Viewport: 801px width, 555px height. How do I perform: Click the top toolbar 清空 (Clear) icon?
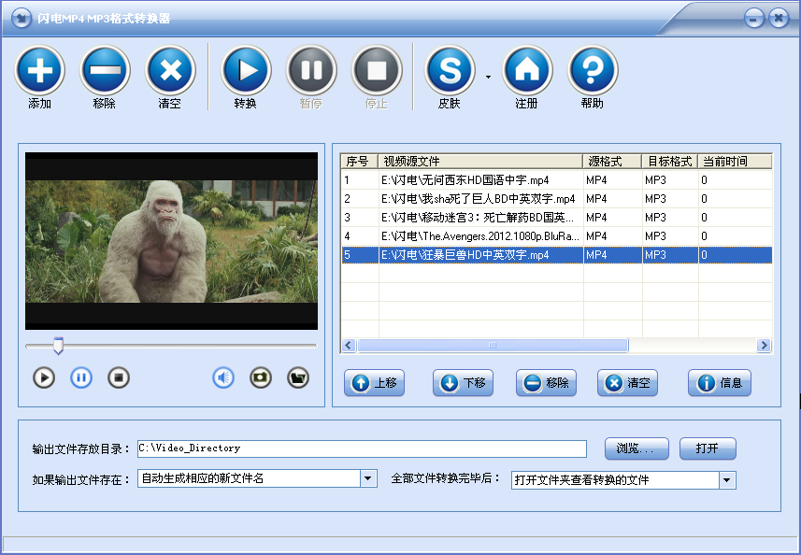(170, 70)
